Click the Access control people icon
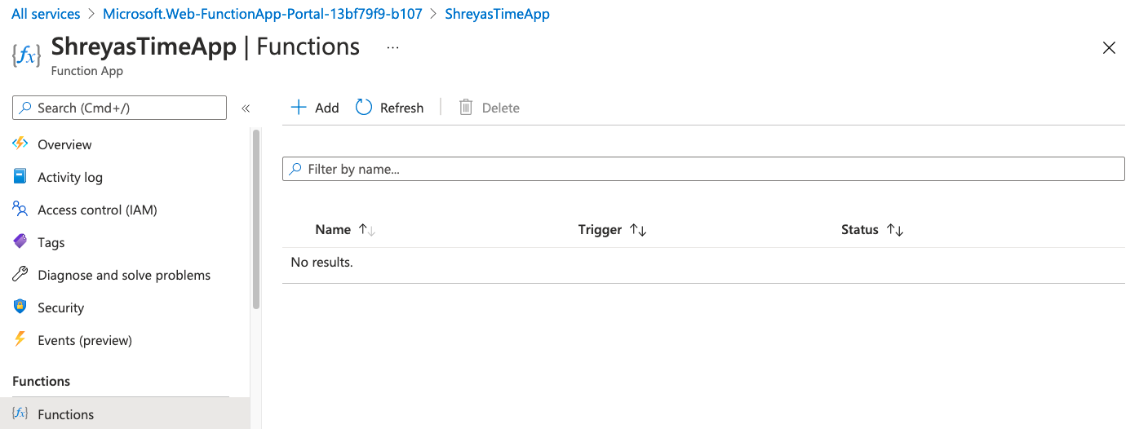 coord(20,209)
